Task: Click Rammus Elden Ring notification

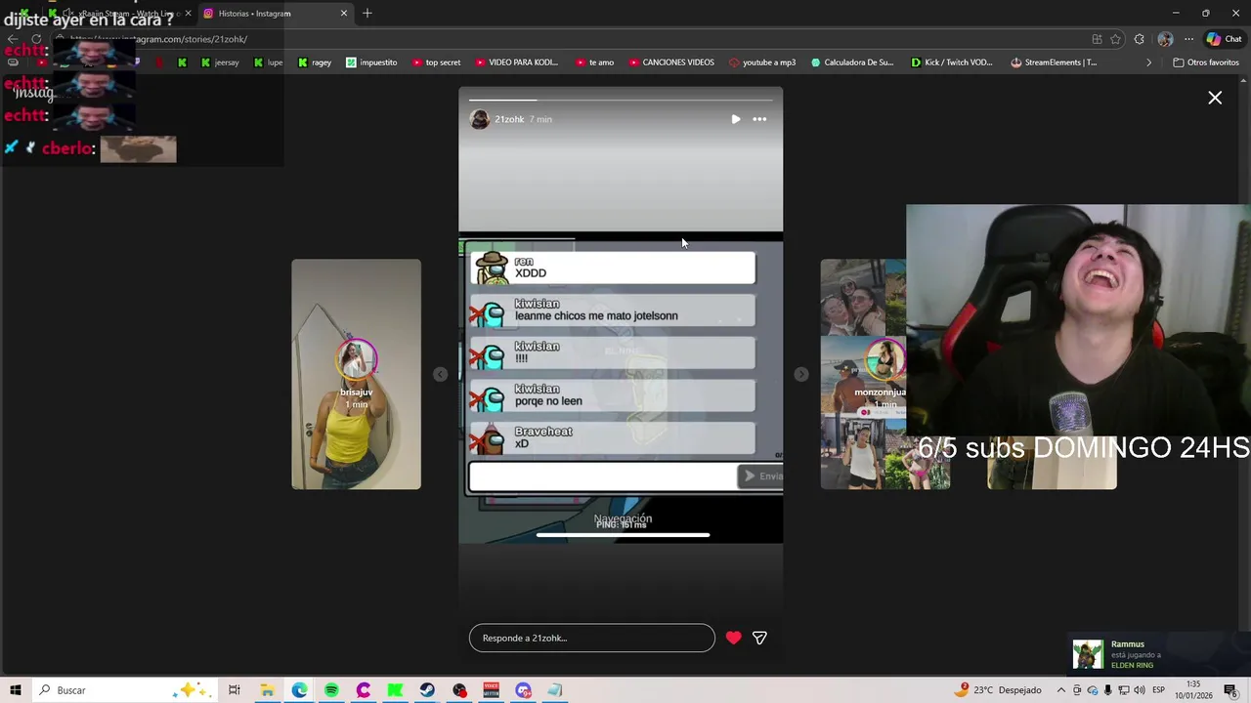Action: coord(1157,654)
